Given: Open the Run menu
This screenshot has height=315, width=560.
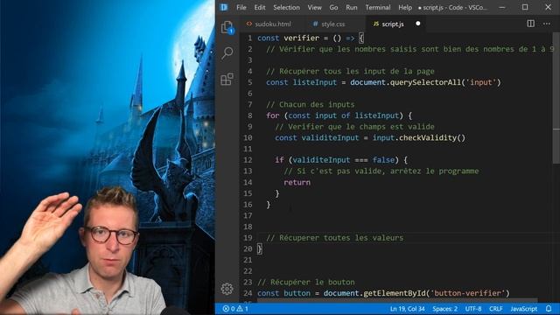Looking at the screenshot, I should click(x=352, y=7).
